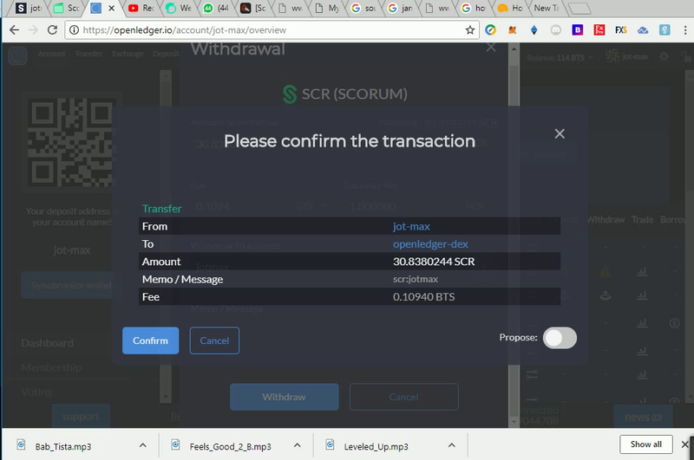Click the MetaMask fox extension icon

(x=512, y=30)
